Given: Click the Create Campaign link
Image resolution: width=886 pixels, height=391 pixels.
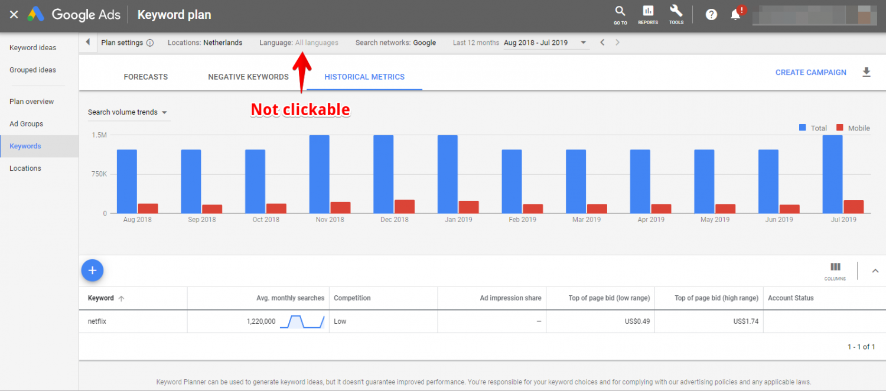Looking at the screenshot, I should (810, 72).
